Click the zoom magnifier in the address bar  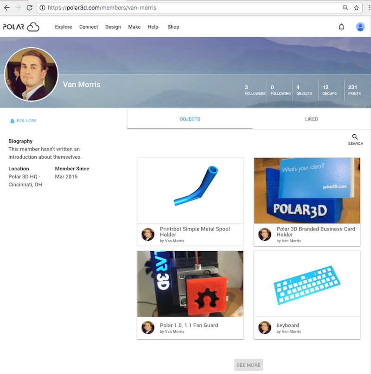[345, 7]
